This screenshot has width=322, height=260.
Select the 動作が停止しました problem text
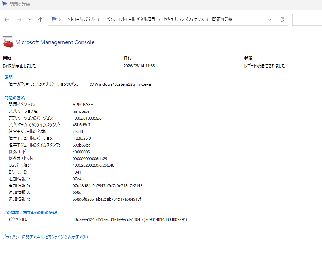(x=19, y=66)
